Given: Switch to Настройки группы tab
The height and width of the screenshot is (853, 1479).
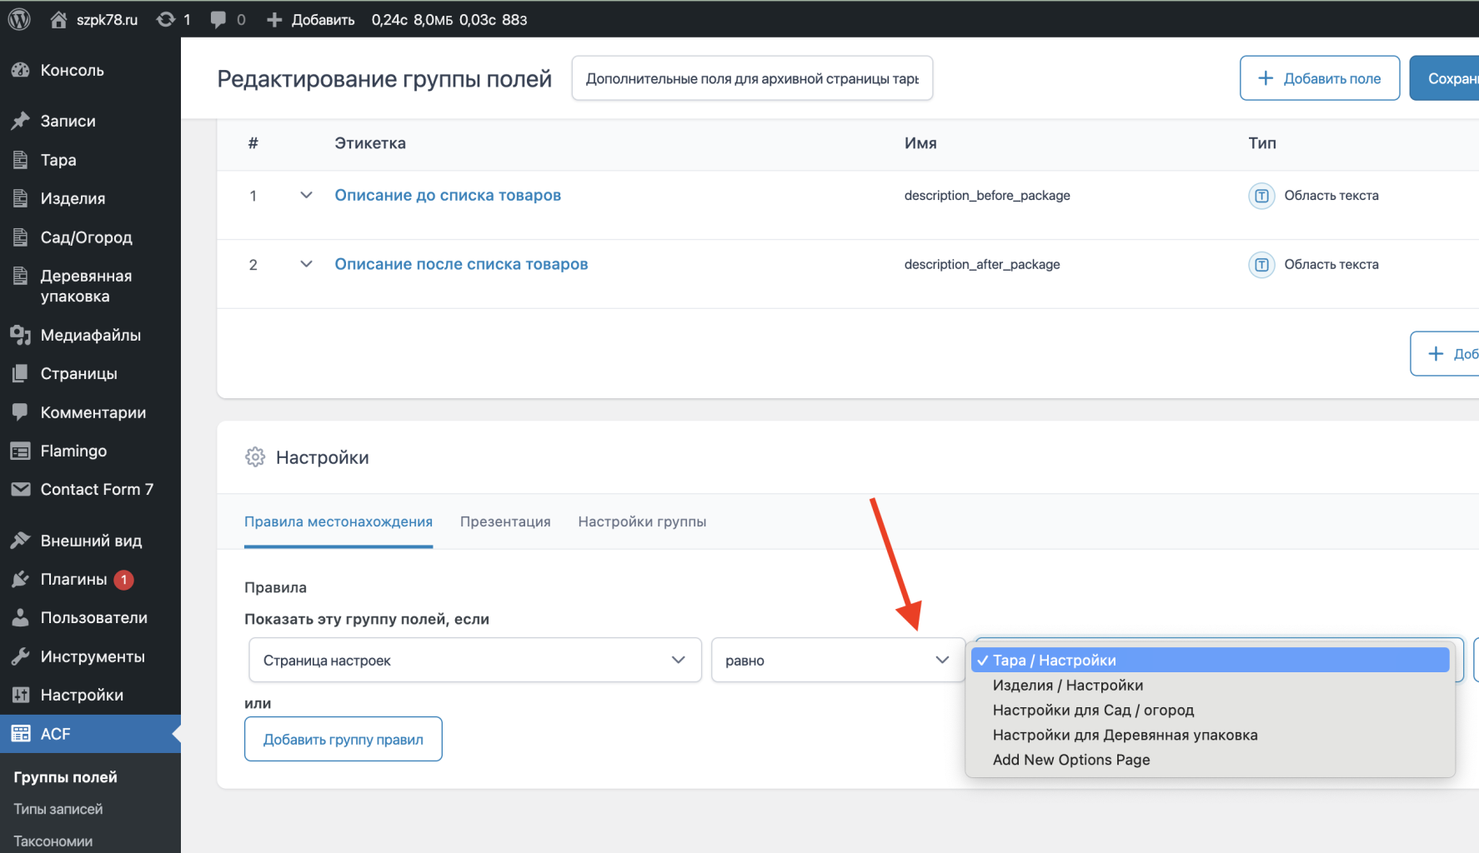Looking at the screenshot, I should click(642, 521).
